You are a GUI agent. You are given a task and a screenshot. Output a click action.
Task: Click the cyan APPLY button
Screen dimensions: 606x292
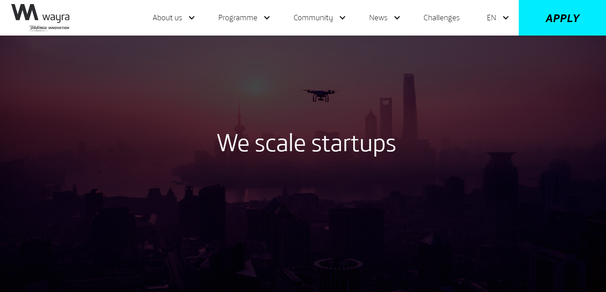click(x=562, y=18)
